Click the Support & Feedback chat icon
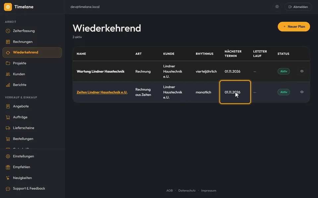Screen dimensions: 318x198 tap(8, 189)
